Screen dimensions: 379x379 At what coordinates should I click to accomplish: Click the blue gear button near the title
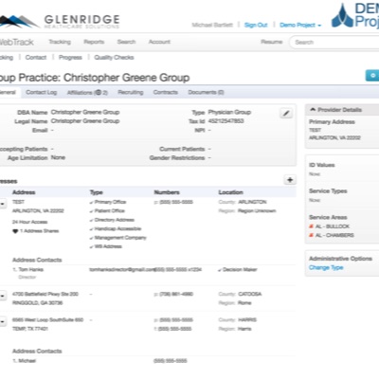point(372,76)
